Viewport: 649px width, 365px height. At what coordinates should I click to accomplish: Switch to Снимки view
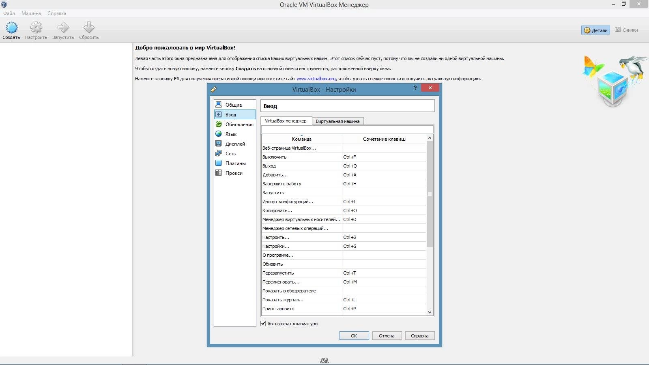pyautogui.click(x=626, y=30)
